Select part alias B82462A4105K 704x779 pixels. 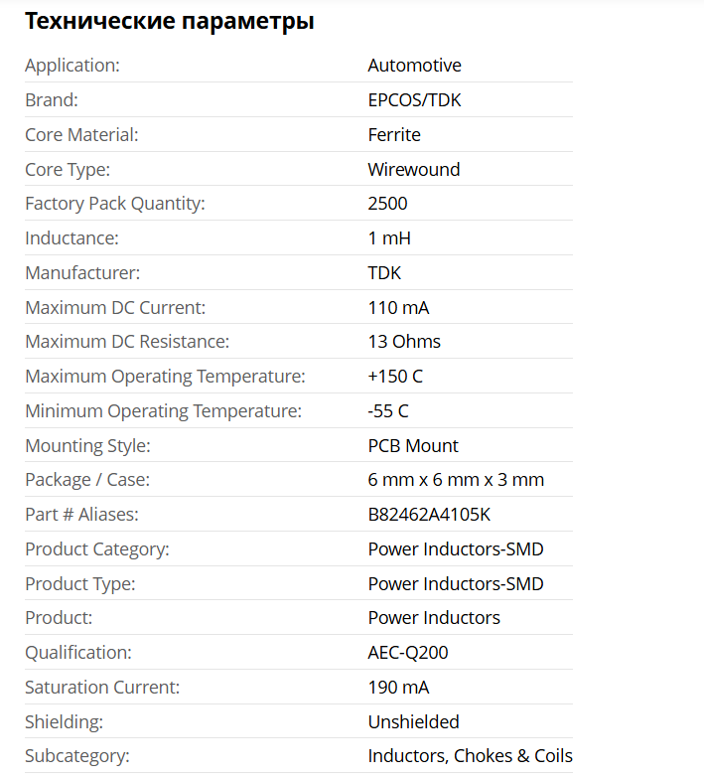pyautogui.click(x=430, y=515)
